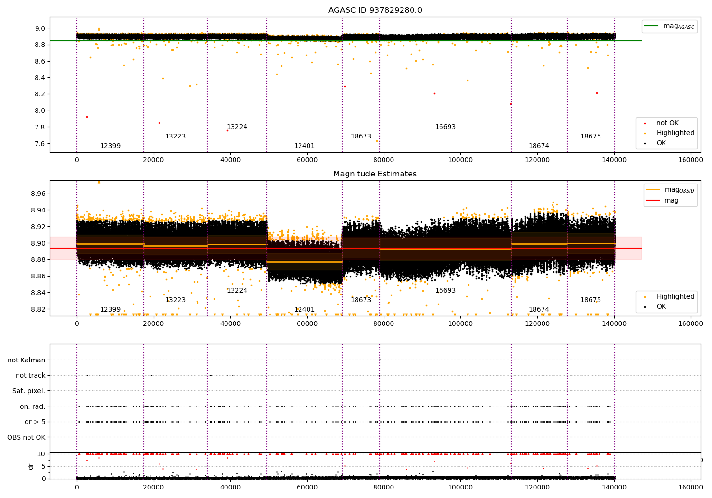The image size is (712, 498).
Task: Click OBSID label 13224 in the AGASC ID plot
Action: (x=237, y=127)
